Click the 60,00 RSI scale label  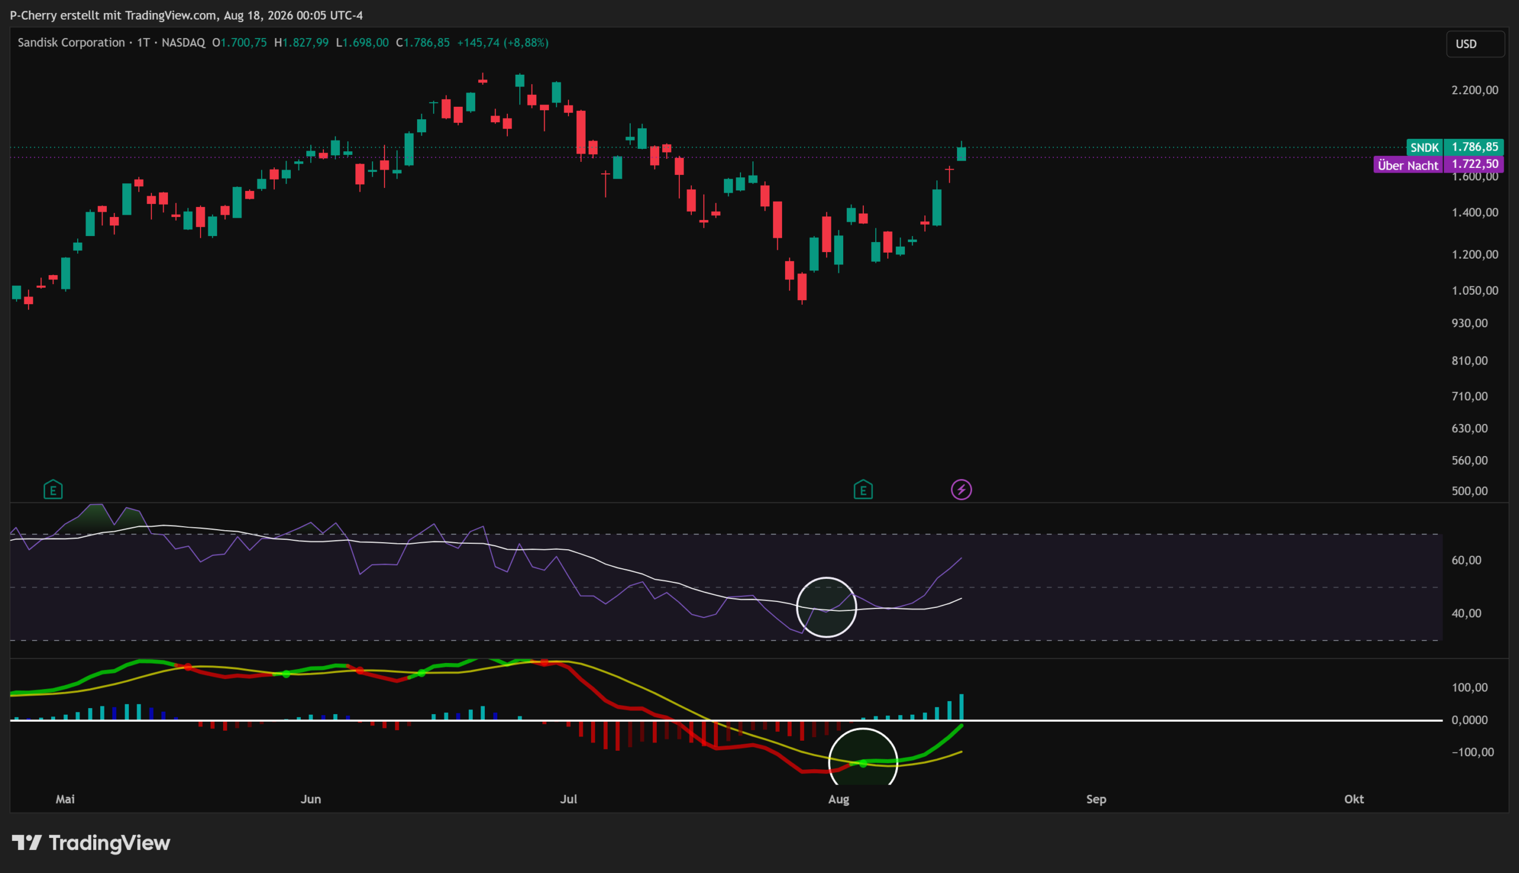click(x=1466, y=560)
